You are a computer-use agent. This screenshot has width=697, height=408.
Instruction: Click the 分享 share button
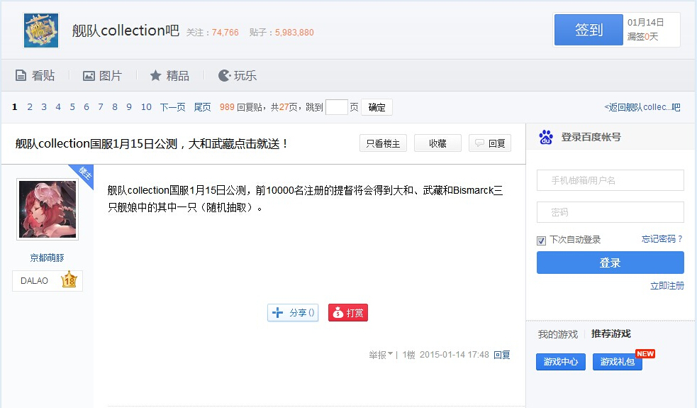tap(293, 313)
